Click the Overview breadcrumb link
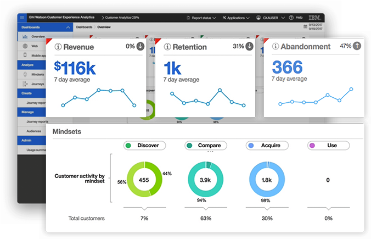371x239 pixels. pos(104,27)
